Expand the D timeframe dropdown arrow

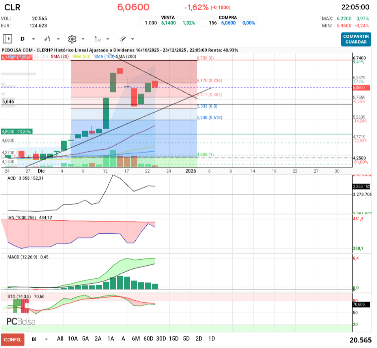(33, 39)
